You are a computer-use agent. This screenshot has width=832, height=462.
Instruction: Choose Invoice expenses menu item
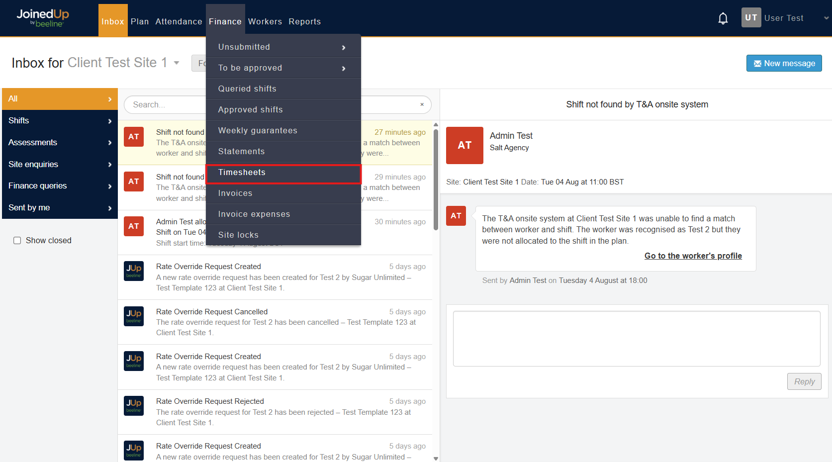click(283, 214)
